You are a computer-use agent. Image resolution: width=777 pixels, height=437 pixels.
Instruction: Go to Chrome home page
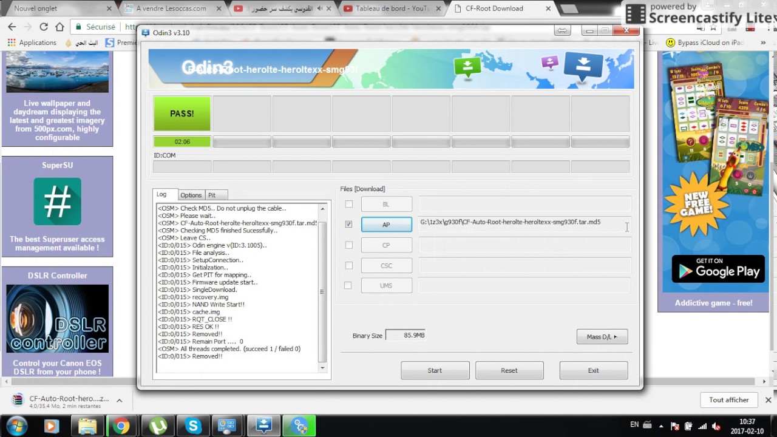pyautogui.click(x=59, y=27)
